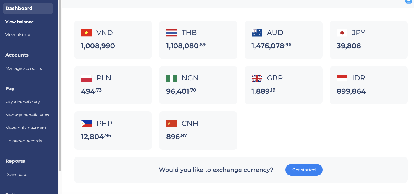Screen dimensions: 414x194
Task: Click the Nigeria flag icon for NGN
Action: [x=172, y=78]
